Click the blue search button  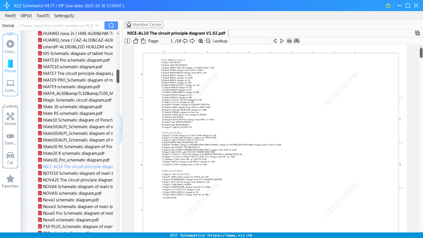coord(111,26)
